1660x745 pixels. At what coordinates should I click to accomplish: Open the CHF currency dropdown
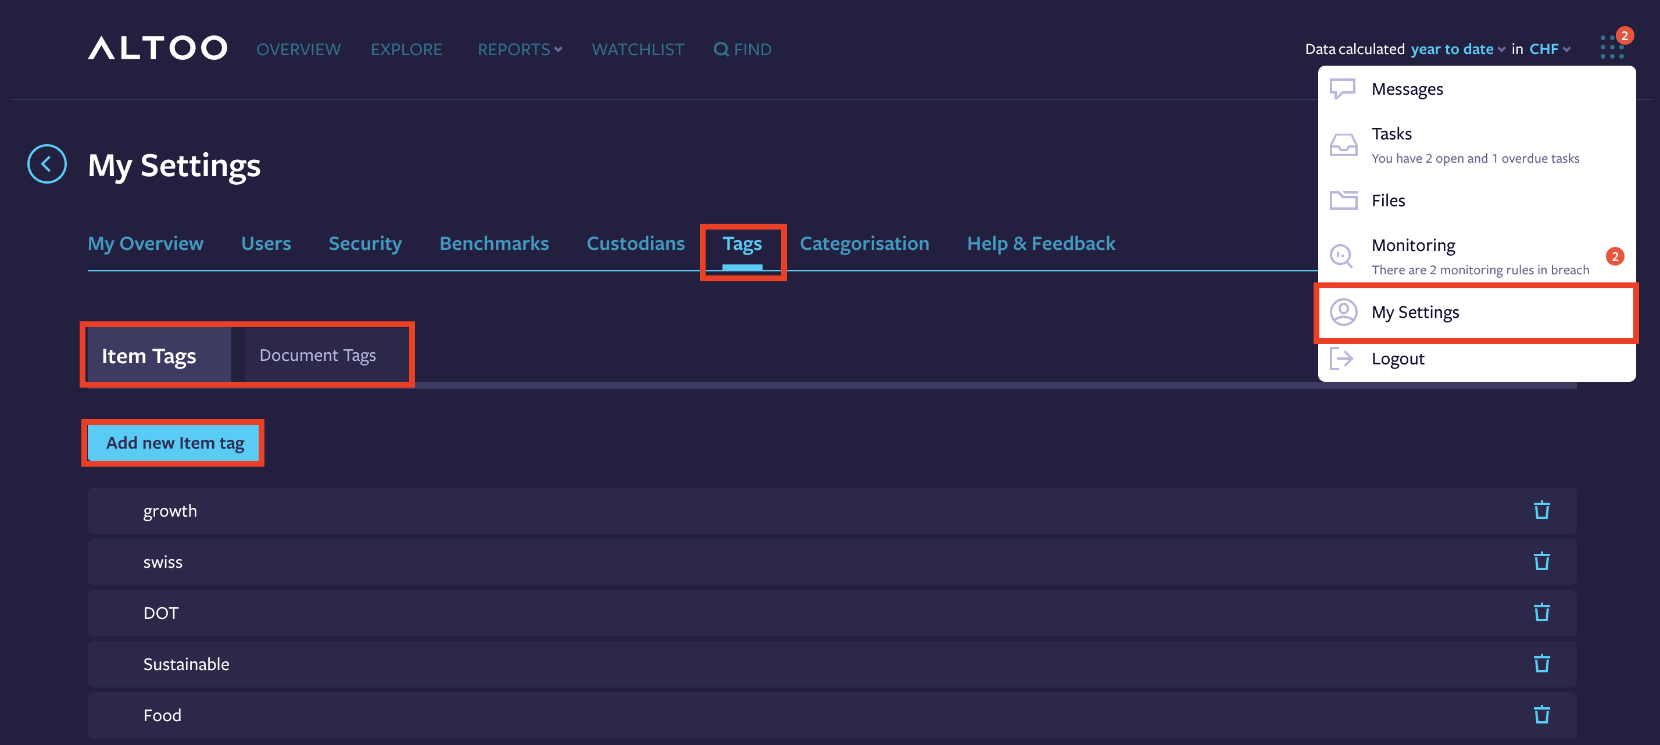(x=1550, y=49)
